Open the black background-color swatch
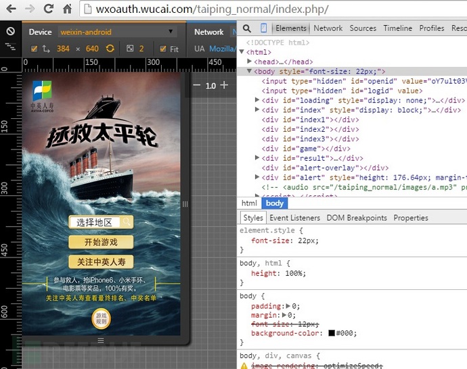Viewport: 467px width, 369px height. point(332,333)
